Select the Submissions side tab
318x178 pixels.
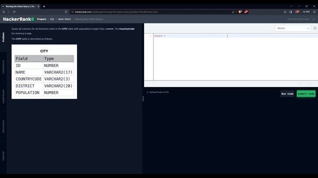click(x=3, y=67)
